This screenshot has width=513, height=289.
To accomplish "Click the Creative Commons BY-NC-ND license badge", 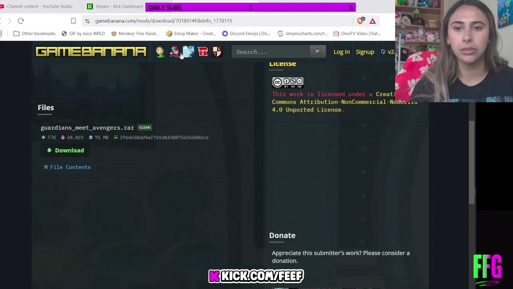I will click(x=288, y=82).
